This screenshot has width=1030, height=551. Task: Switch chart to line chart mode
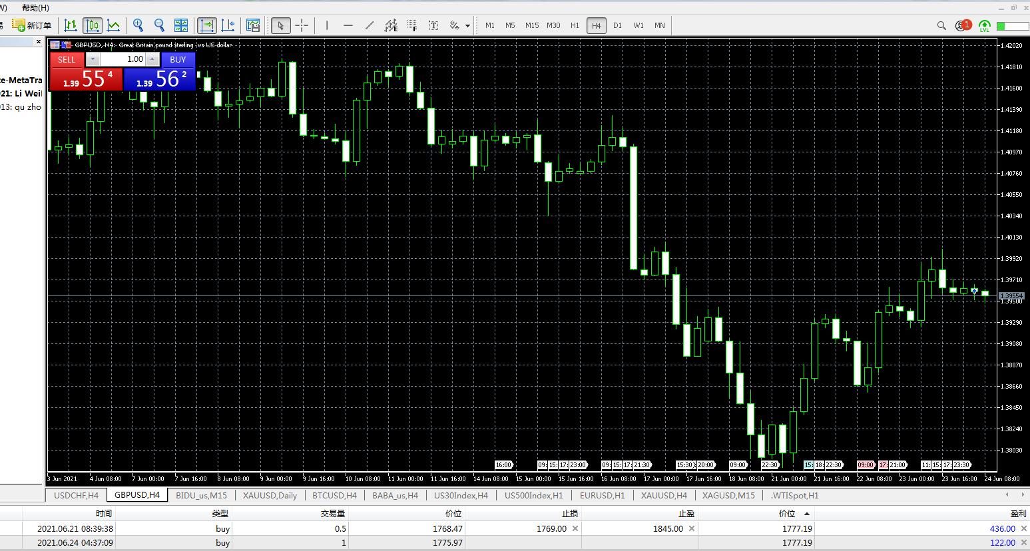[x=114, y=25]
